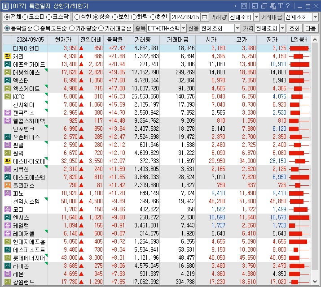Click the 신 badge beside 에프앤가이드
The width and height of the screenshot is (321, 287).
7,64
